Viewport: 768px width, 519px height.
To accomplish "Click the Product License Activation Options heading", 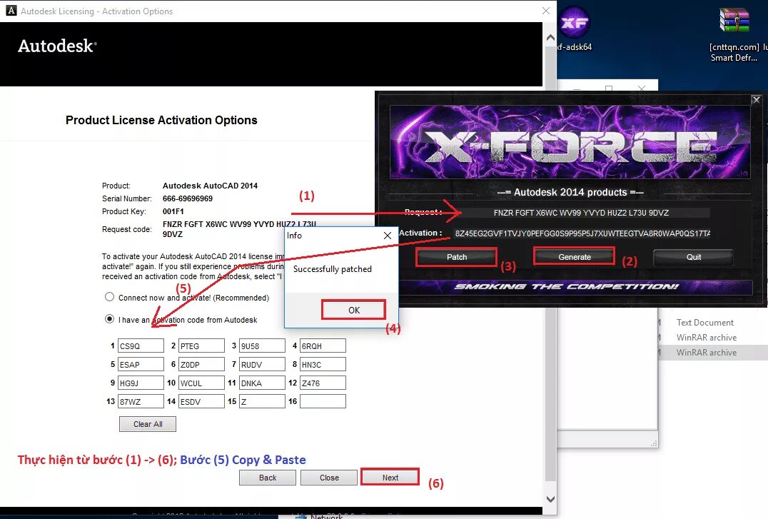I will [161, 120].
